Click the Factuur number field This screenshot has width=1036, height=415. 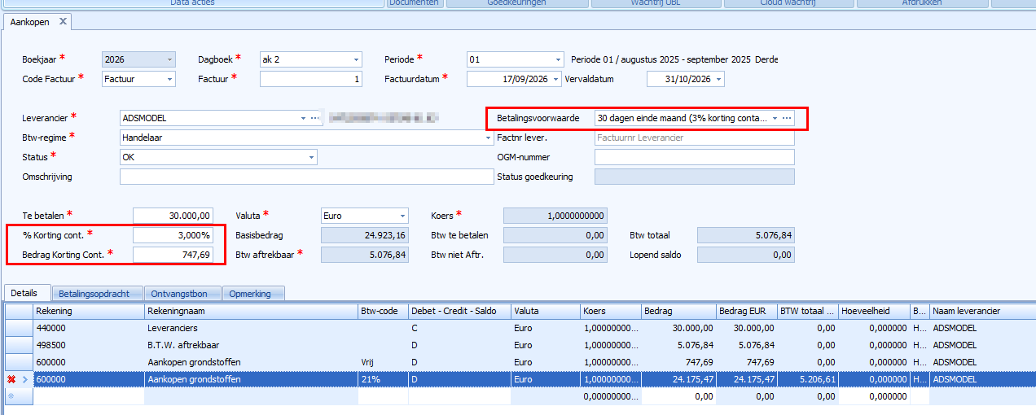311,79
